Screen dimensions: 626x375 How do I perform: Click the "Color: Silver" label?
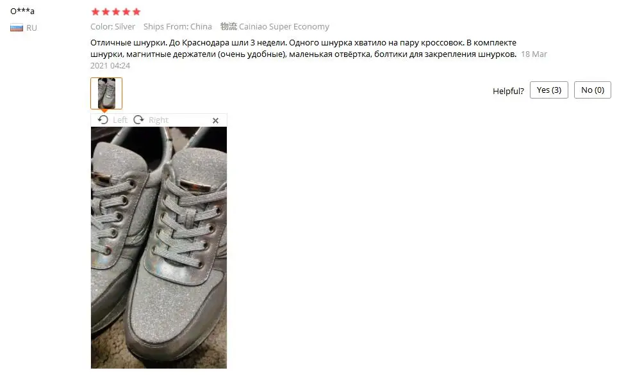113,26
